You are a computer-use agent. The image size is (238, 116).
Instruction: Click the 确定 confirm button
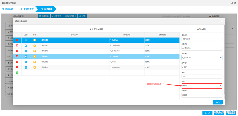click(x=218, y=102)
